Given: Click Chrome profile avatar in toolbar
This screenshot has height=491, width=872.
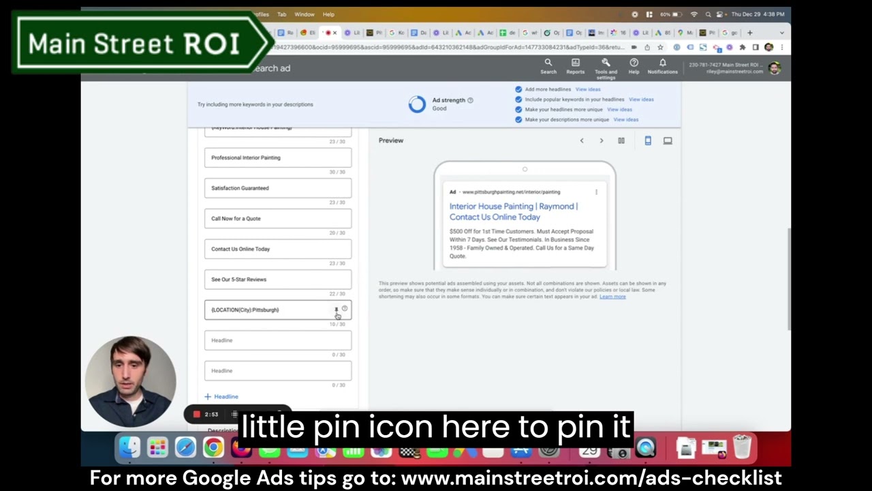Looking at the screenshot, I should point(768,47).
